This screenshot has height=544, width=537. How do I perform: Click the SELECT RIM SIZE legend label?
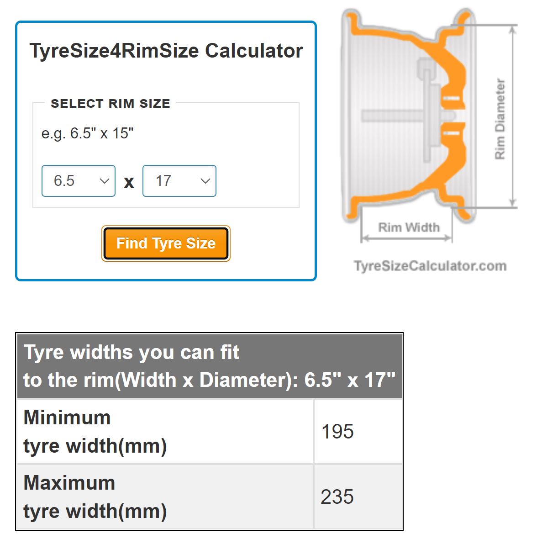[x=111, y=103]
